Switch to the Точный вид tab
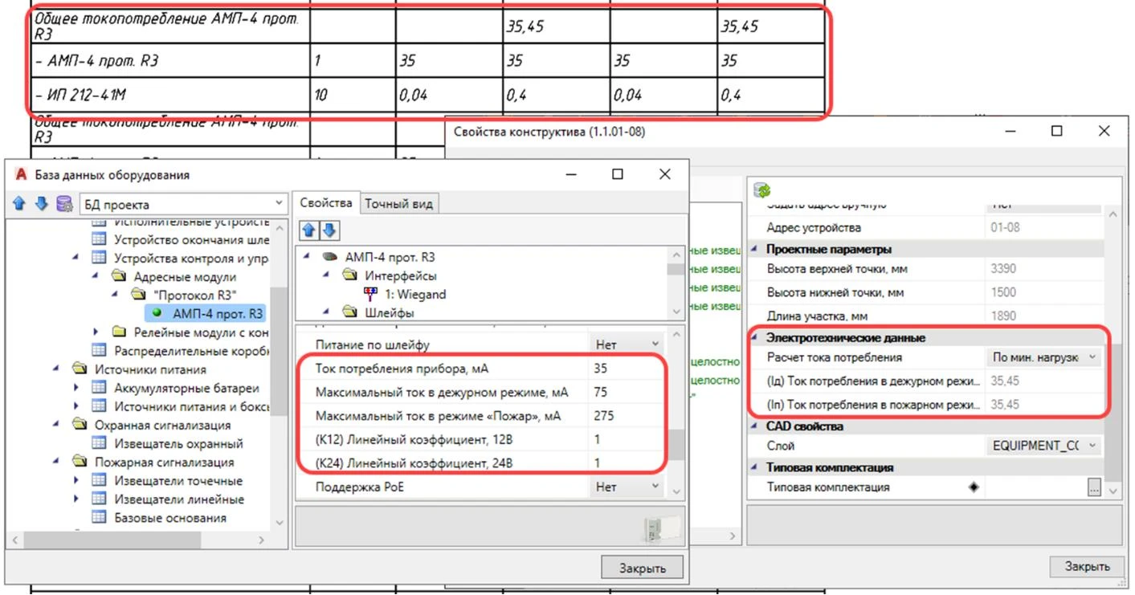1135x595 pixels. click(x=398, y=203)
